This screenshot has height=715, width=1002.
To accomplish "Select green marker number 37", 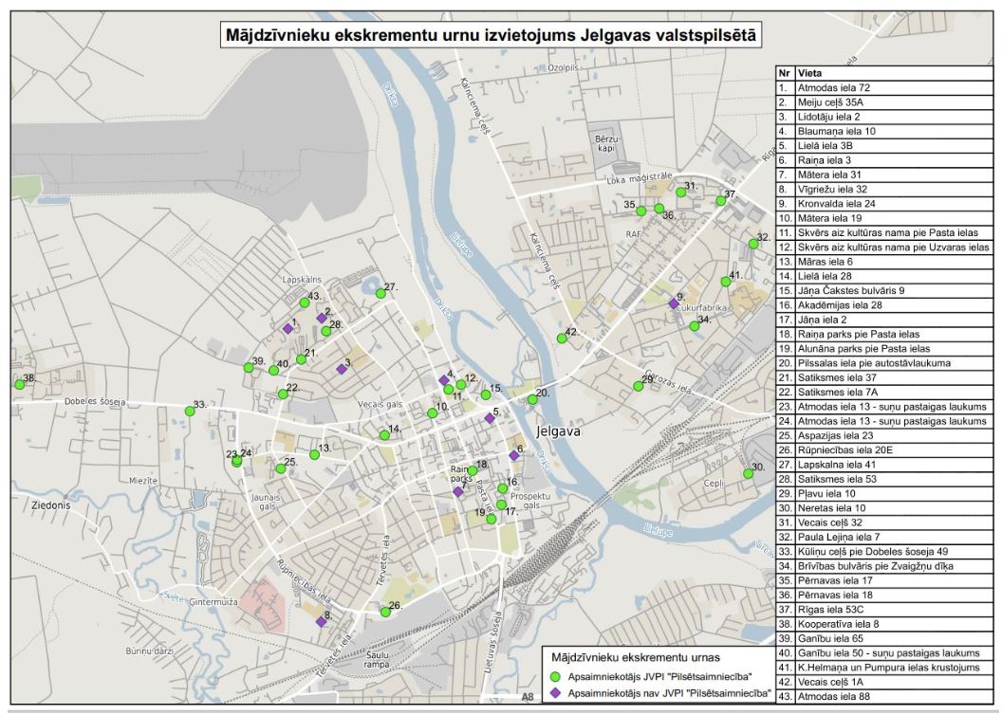I will 721,200.
